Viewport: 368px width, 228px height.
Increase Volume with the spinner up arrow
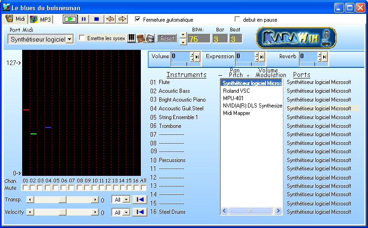pyautogui.click(x=192, y=54)
